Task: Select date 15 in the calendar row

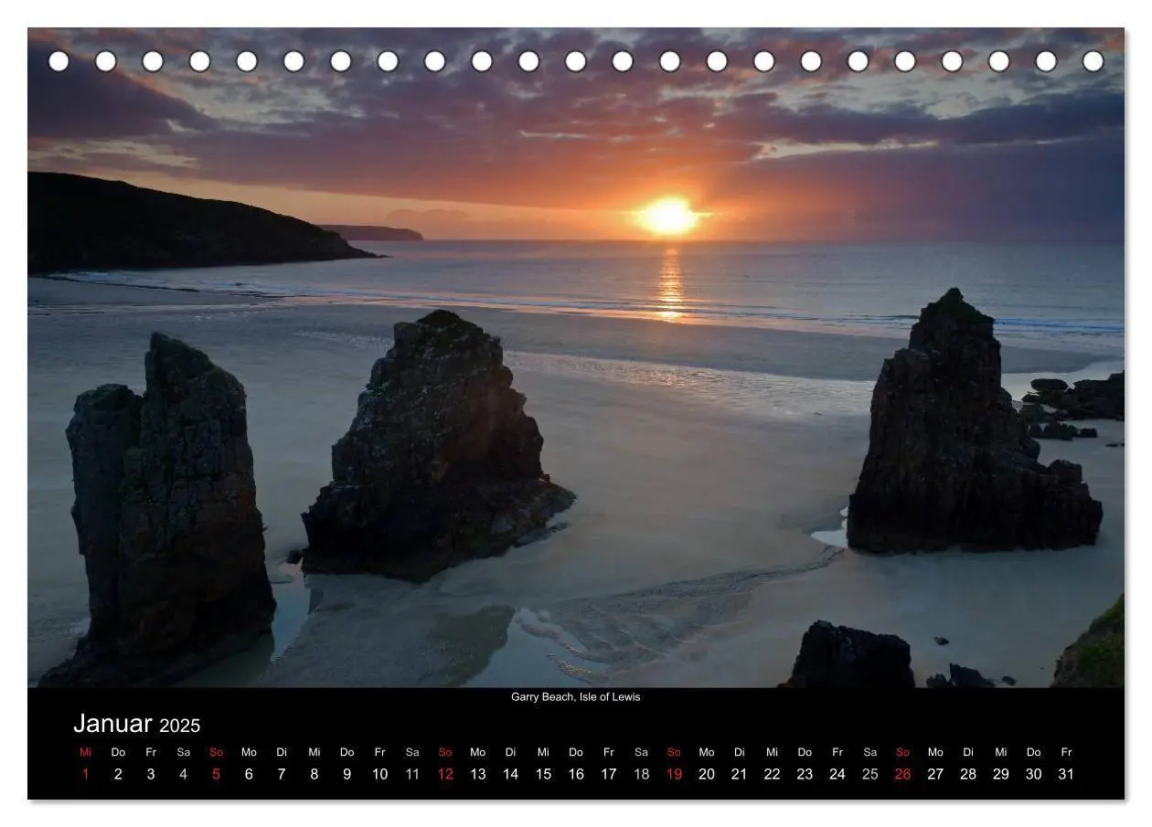Action: click(x=543, y=774)
